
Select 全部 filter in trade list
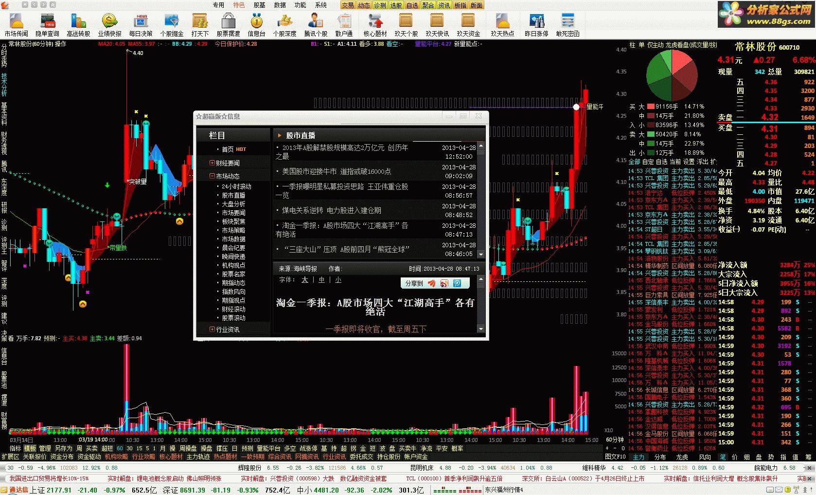[634, 162]
